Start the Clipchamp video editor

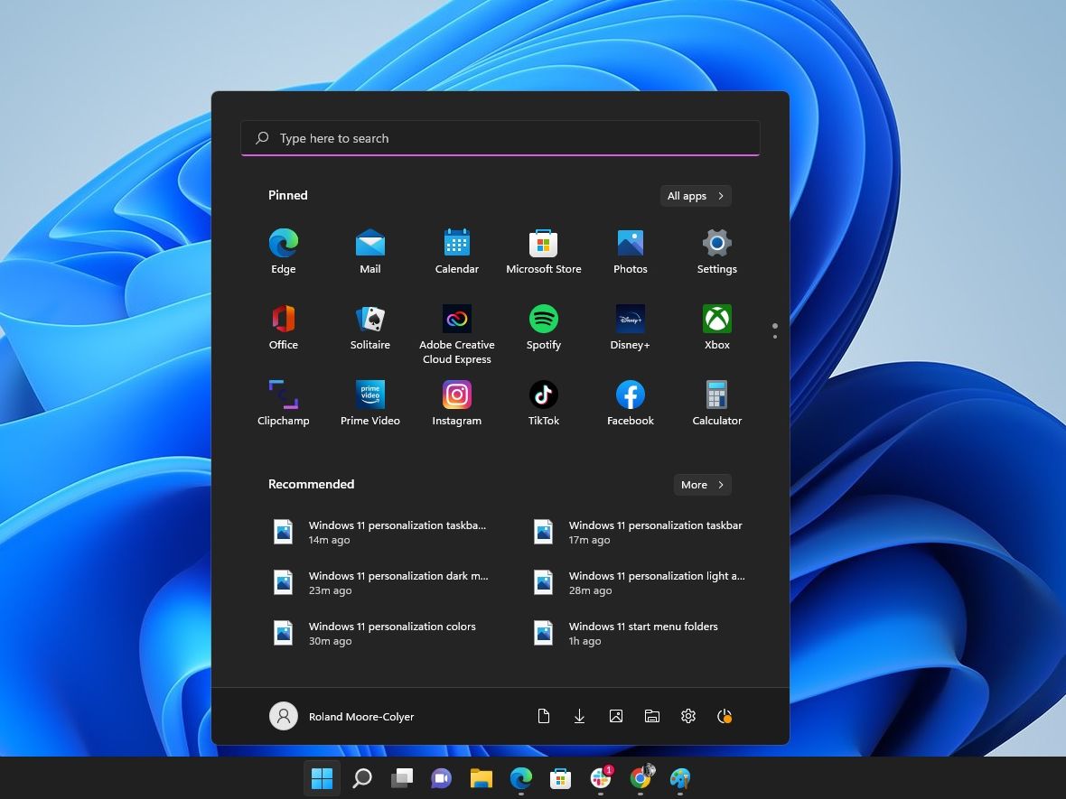pos(283,395)
